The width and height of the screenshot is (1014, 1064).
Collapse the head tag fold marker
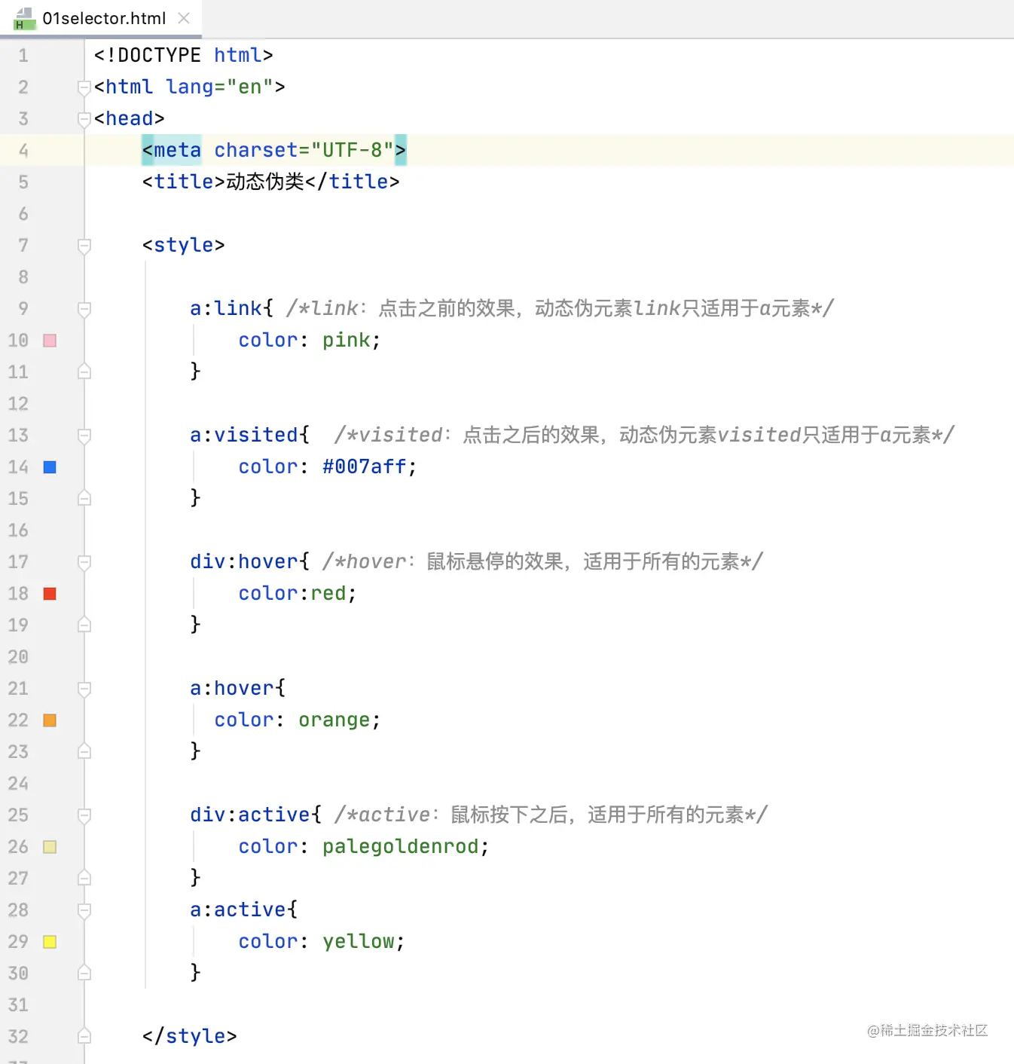[84, 119]
